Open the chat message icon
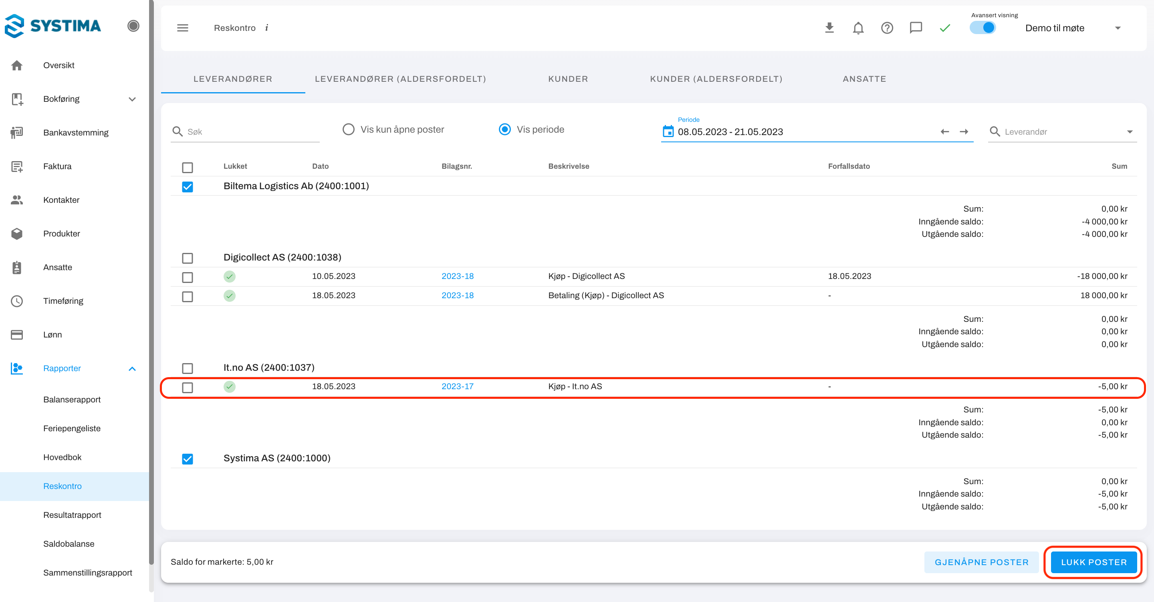 (x=916, y=28)
